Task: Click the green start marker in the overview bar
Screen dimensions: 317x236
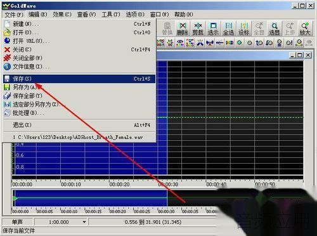Action: 15,199
